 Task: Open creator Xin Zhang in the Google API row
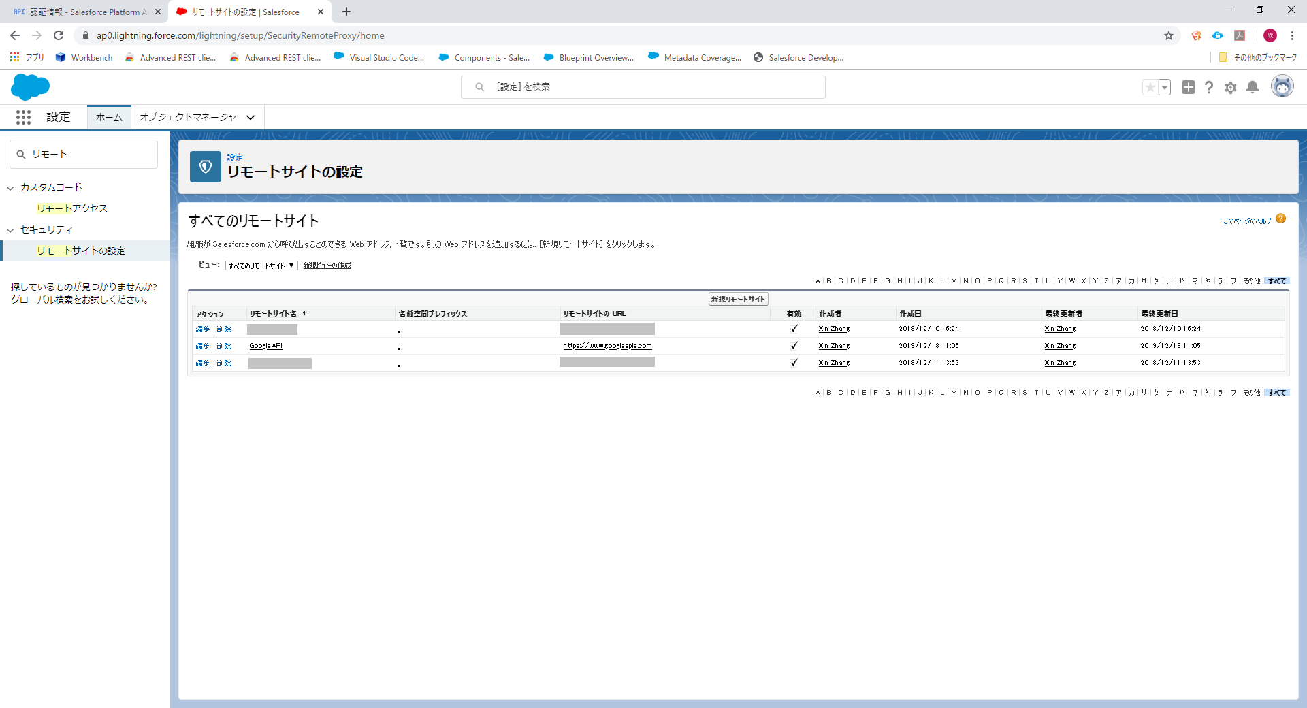tap(834, 346)
